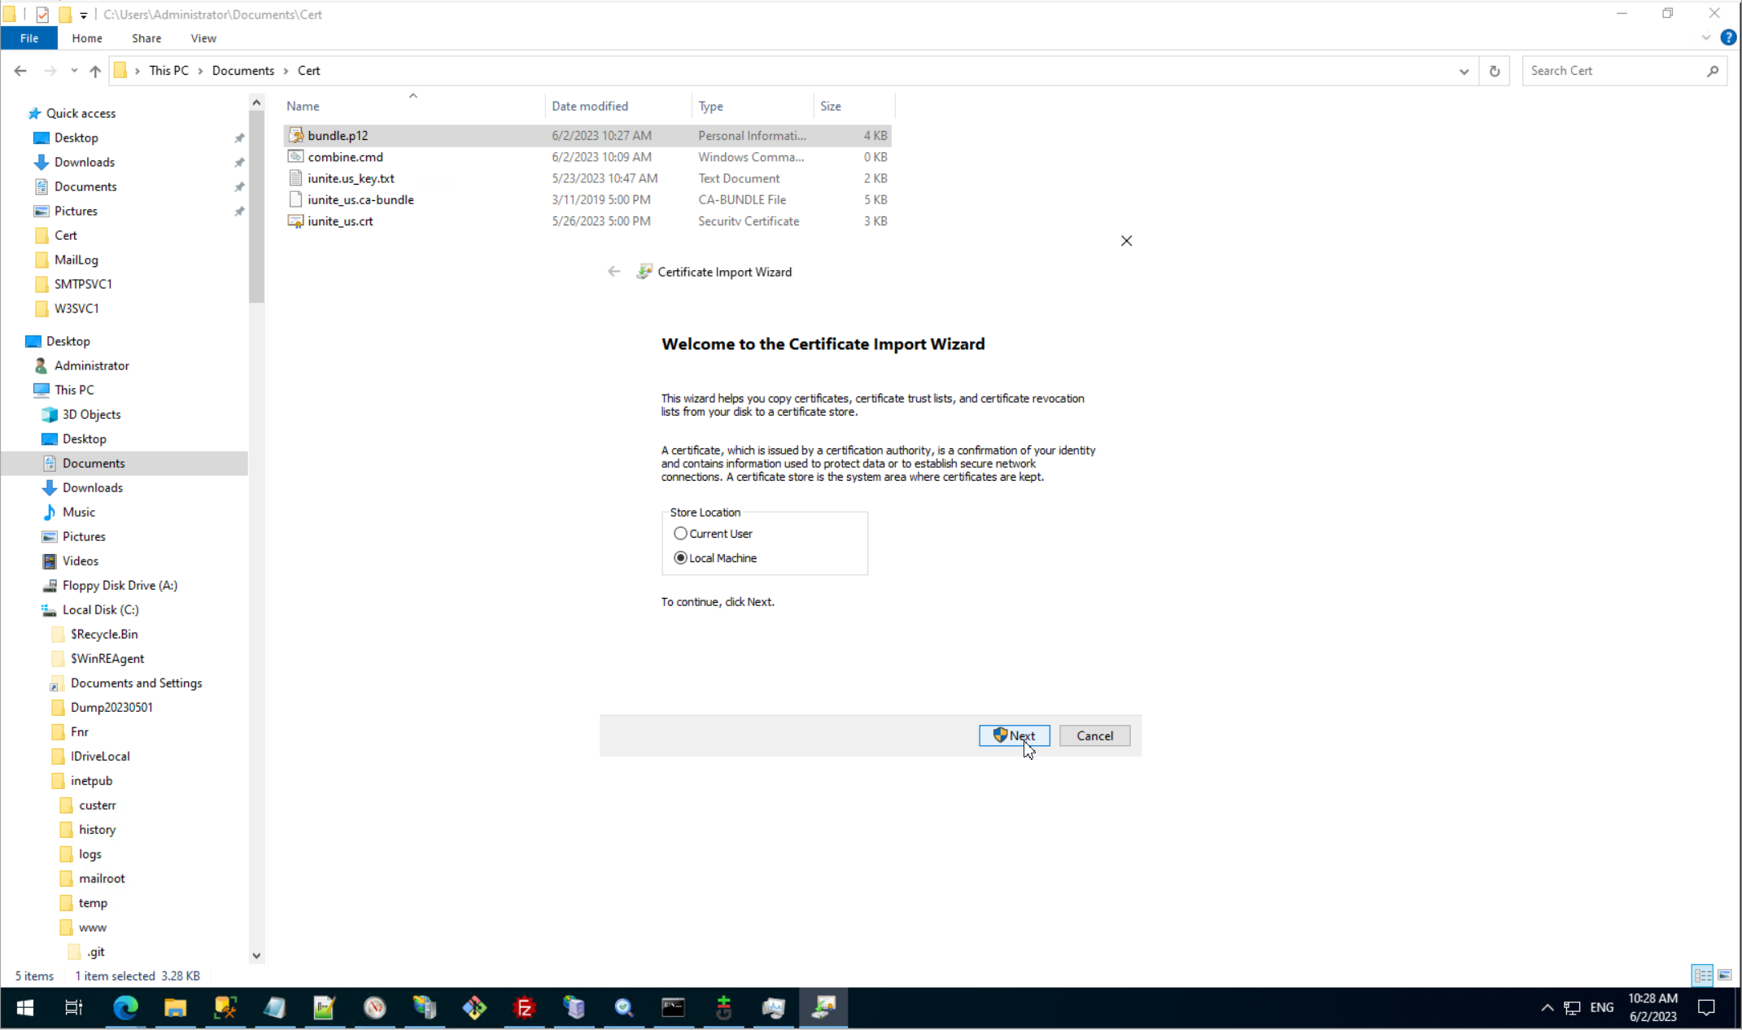Click the blue help question mark icon
This screenshot has width=1742, height=1030.
(x=1728, y=38)
